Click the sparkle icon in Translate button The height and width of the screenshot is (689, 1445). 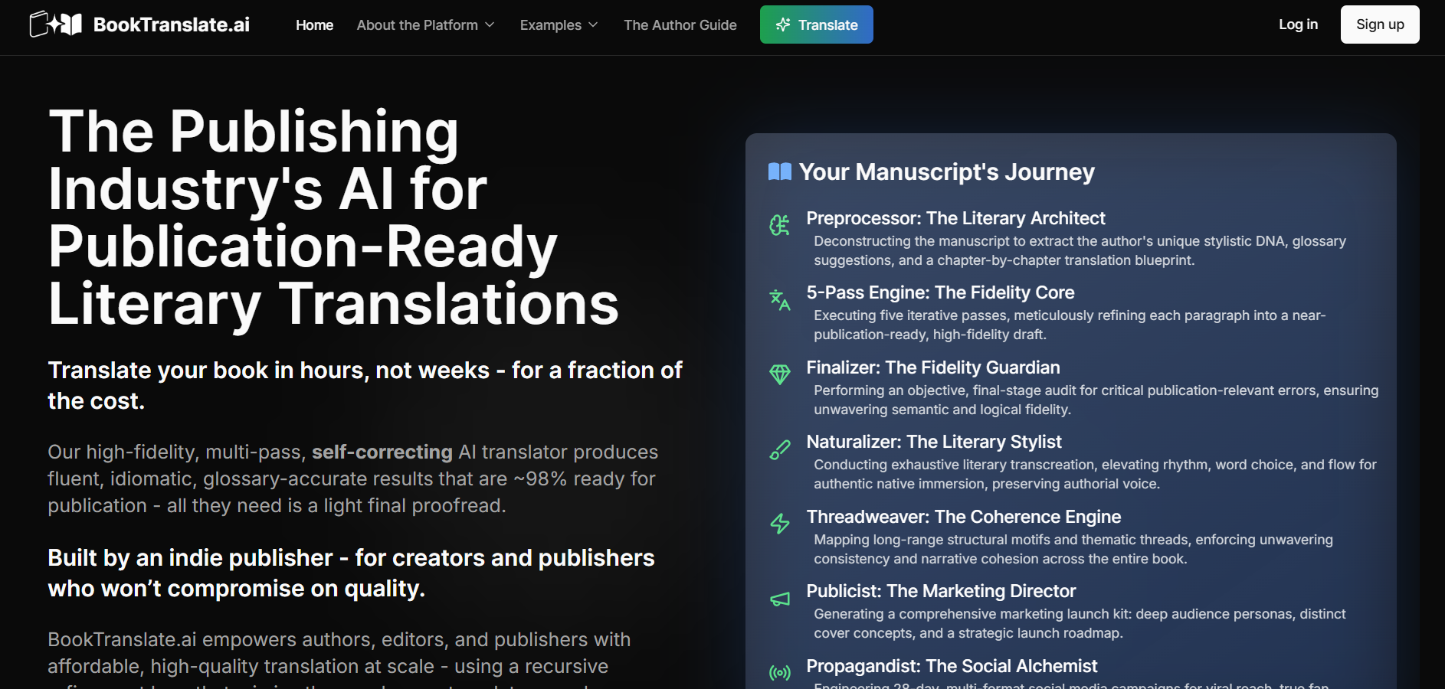tap(782, 24)
